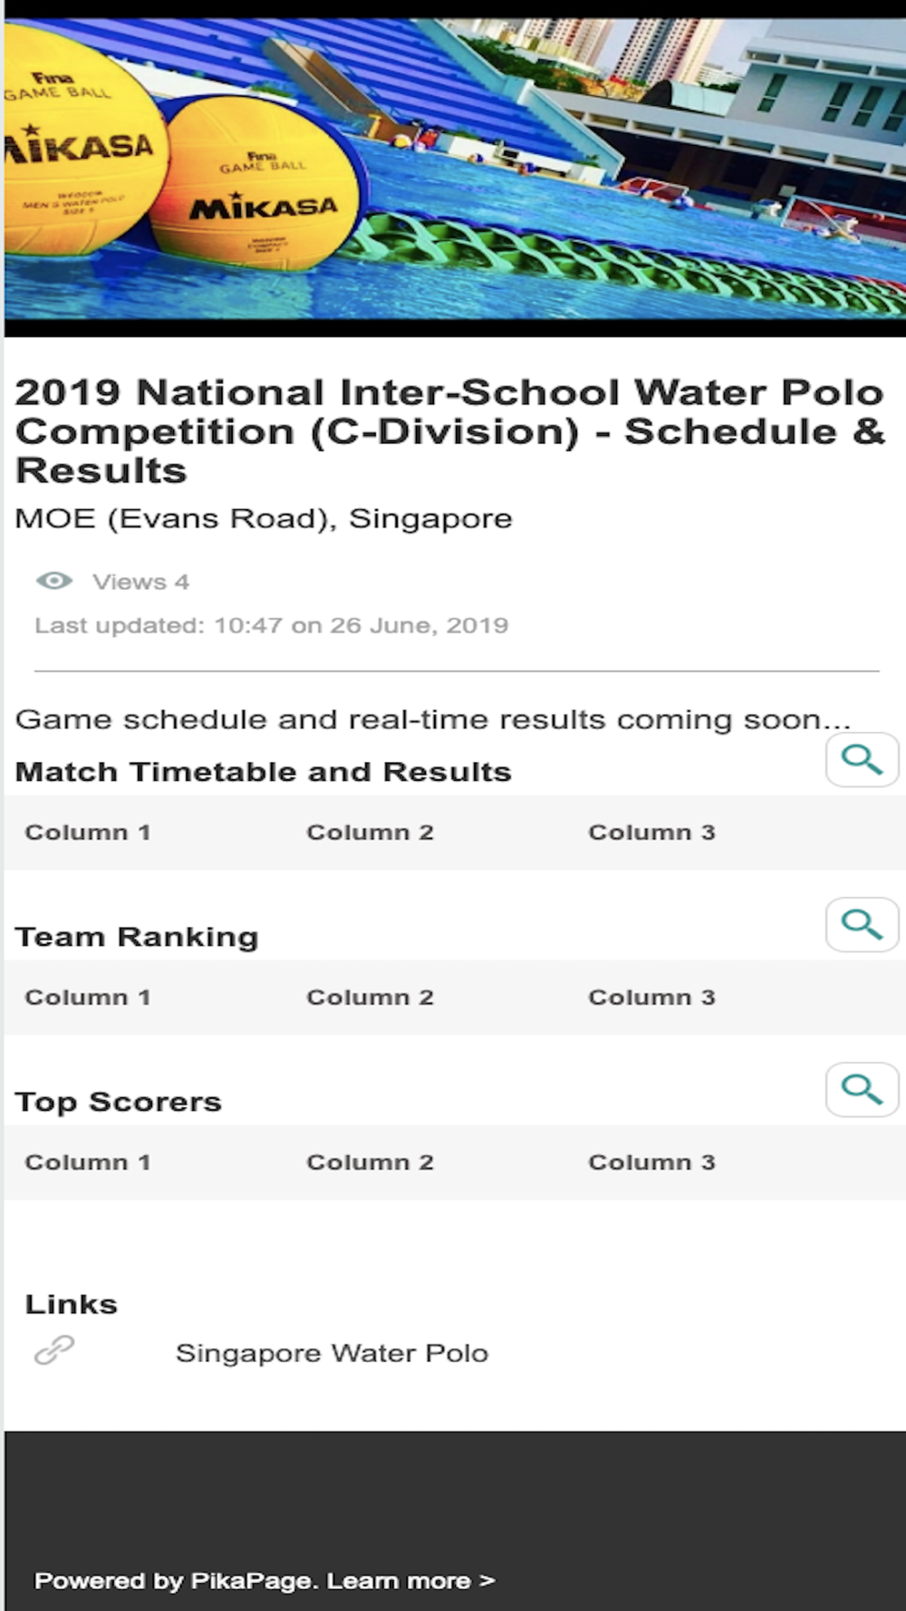Follow the Powered by PikaPage Learn more link
The height and width of the screenshot is (1611, 906).
[265, 1580]
